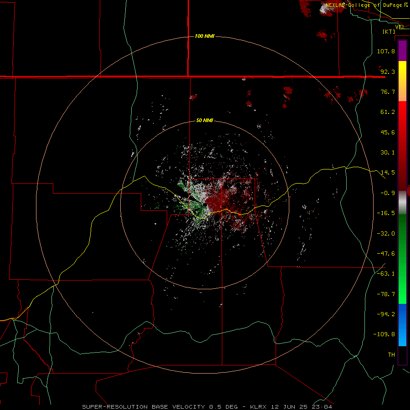Pick the gray near-zero segment of the color bar
410x410 pixels.
click(x=402, y=203)
